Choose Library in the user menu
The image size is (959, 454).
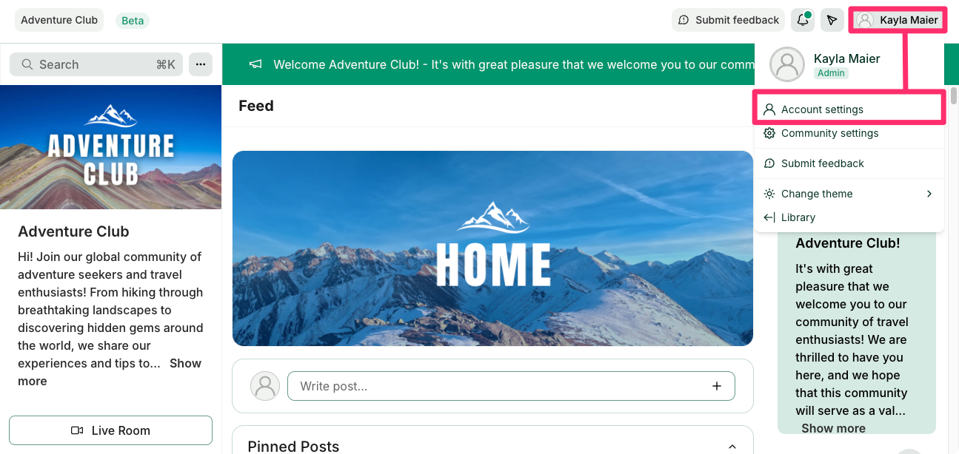(x=849, y=217)
